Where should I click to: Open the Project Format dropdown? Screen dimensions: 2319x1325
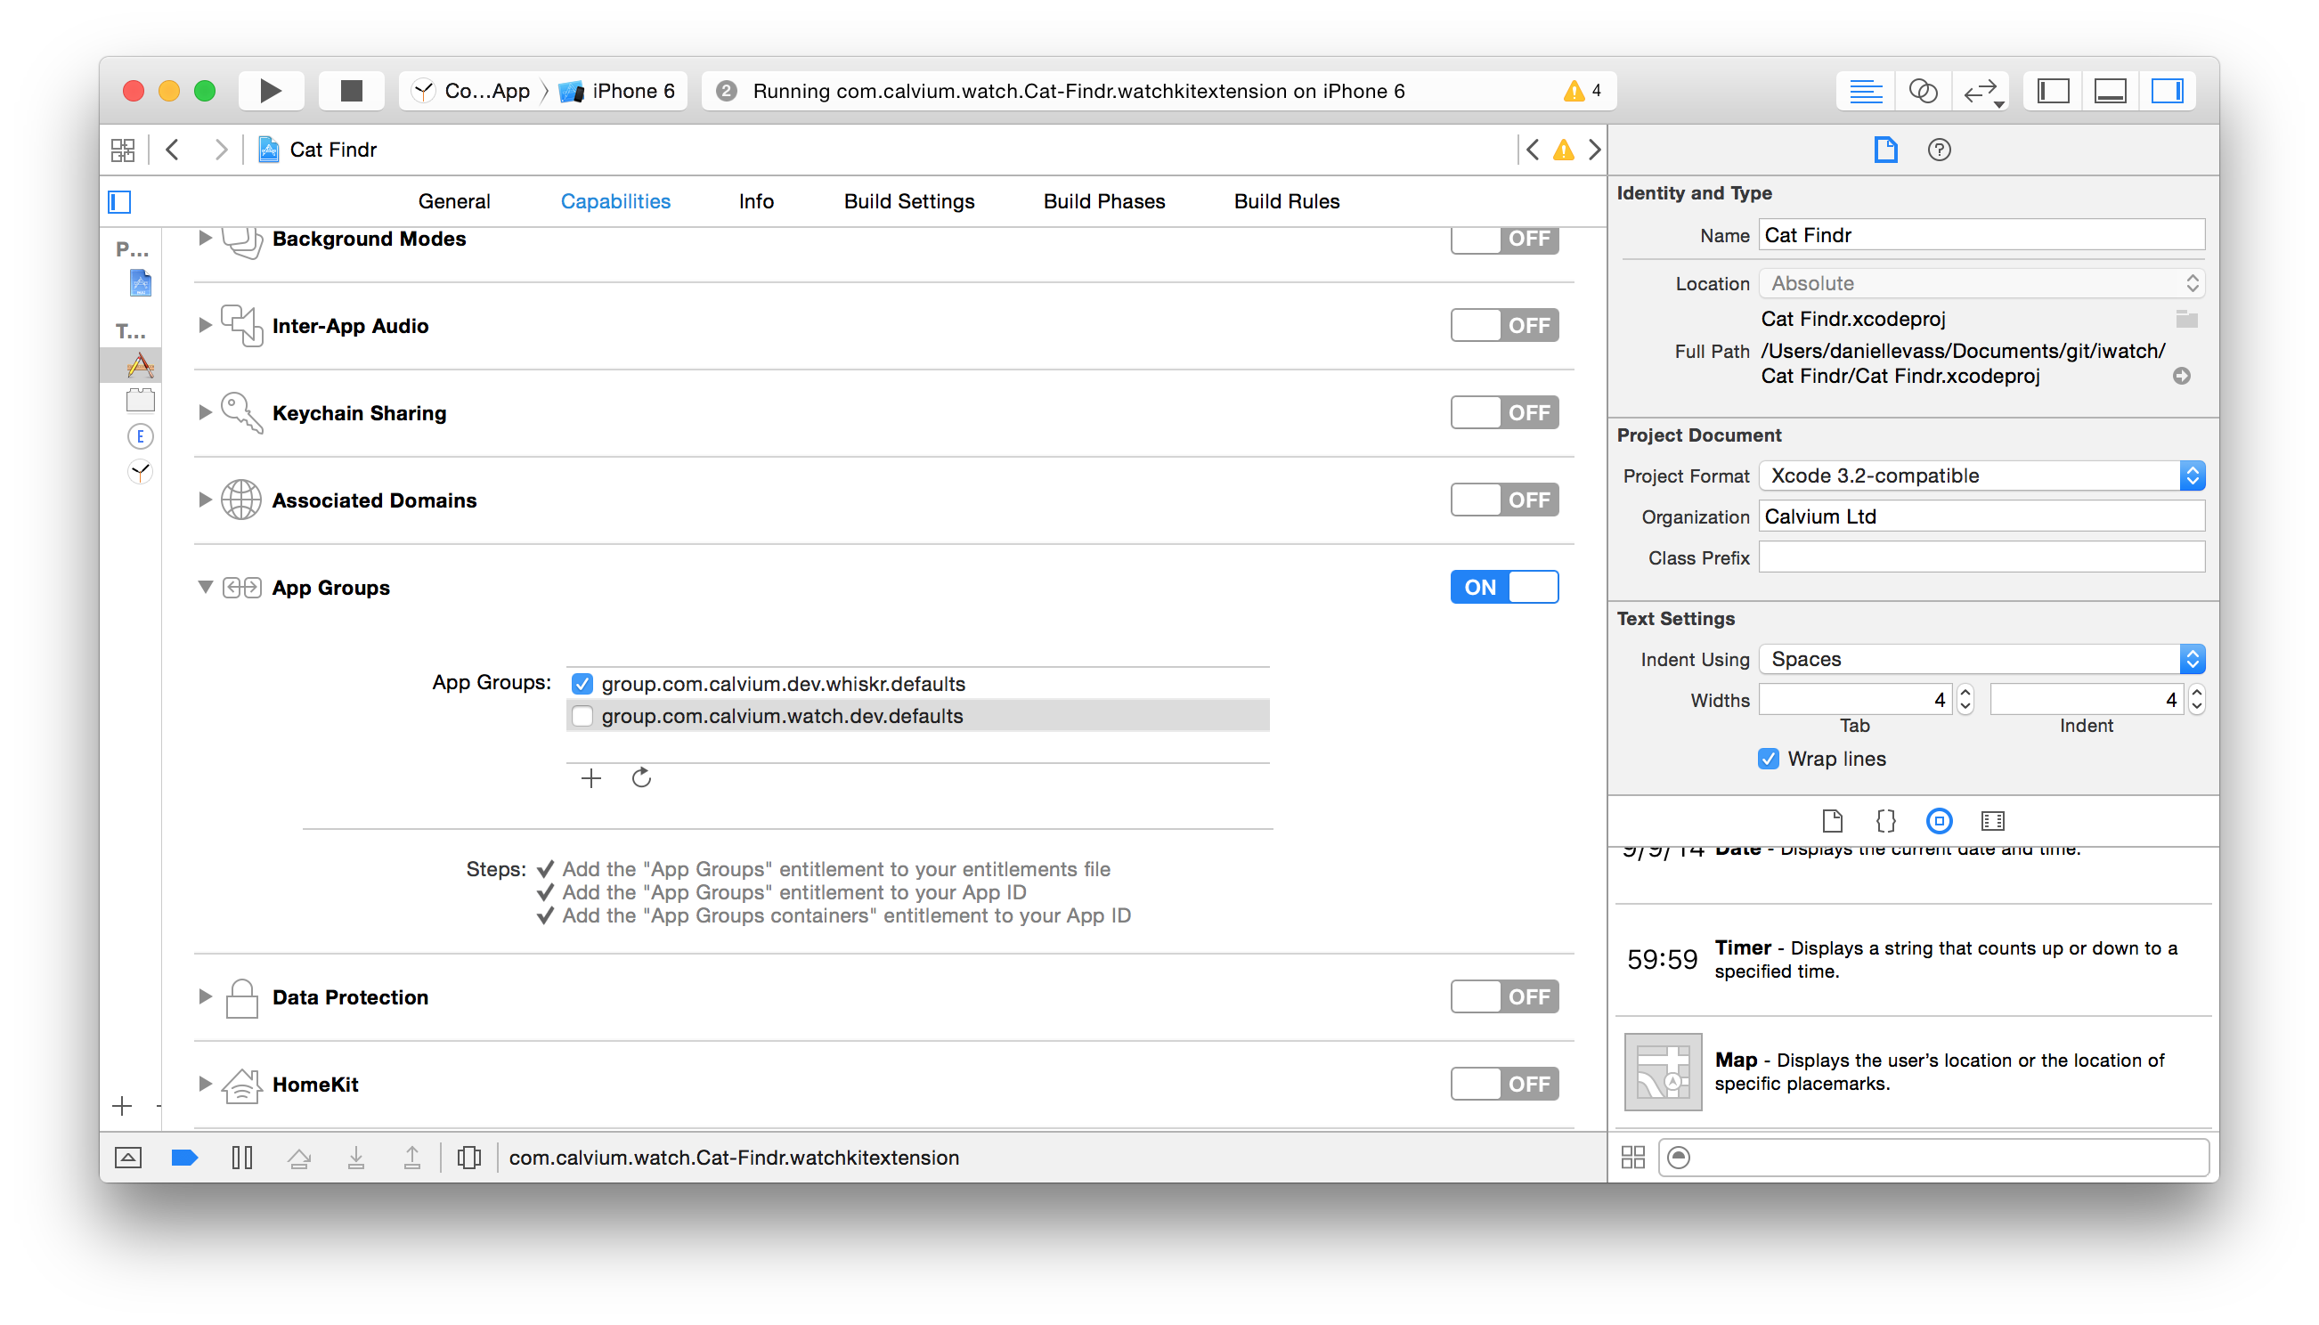click(x=1981, y=476)
